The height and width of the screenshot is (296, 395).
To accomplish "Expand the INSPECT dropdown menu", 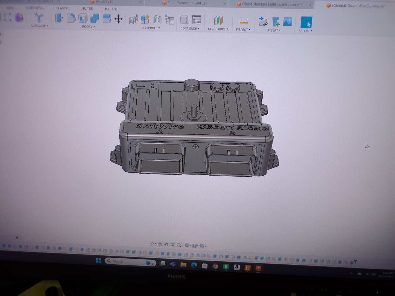I will point(243,30).
